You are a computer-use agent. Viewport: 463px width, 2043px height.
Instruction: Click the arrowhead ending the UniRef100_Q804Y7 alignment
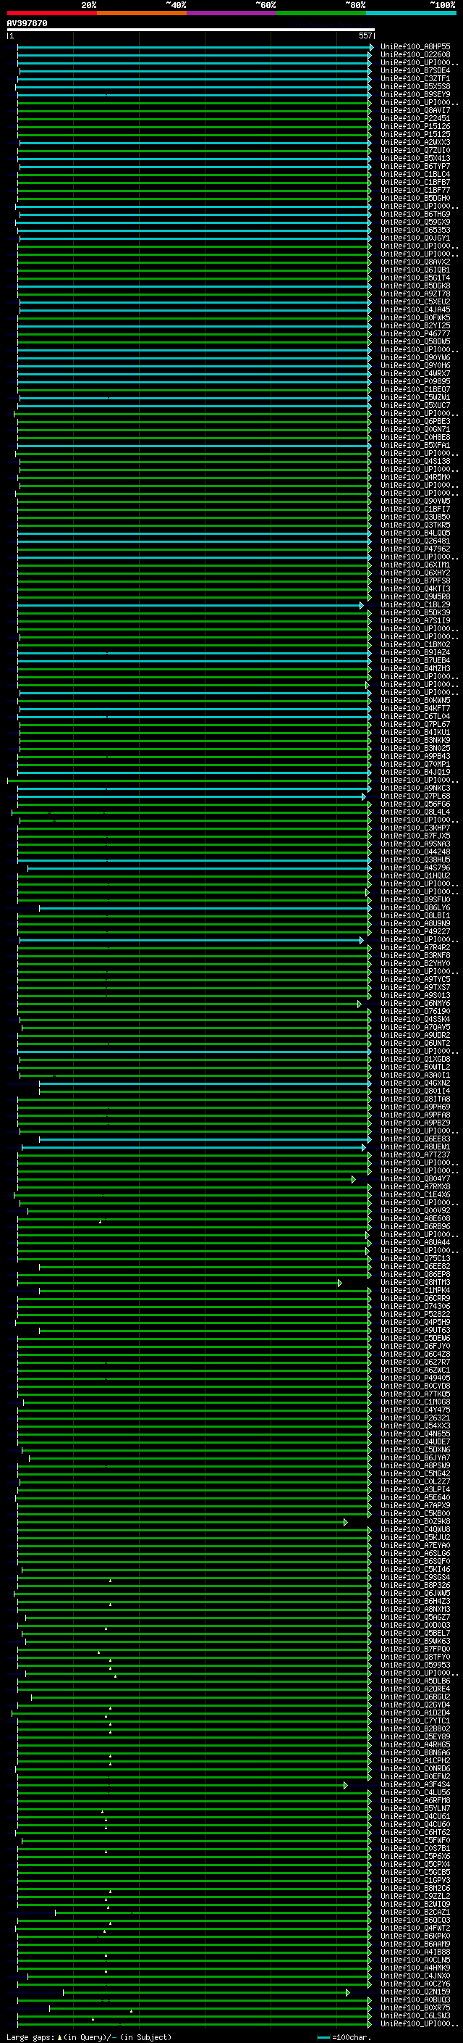(x=353, y=1179)
